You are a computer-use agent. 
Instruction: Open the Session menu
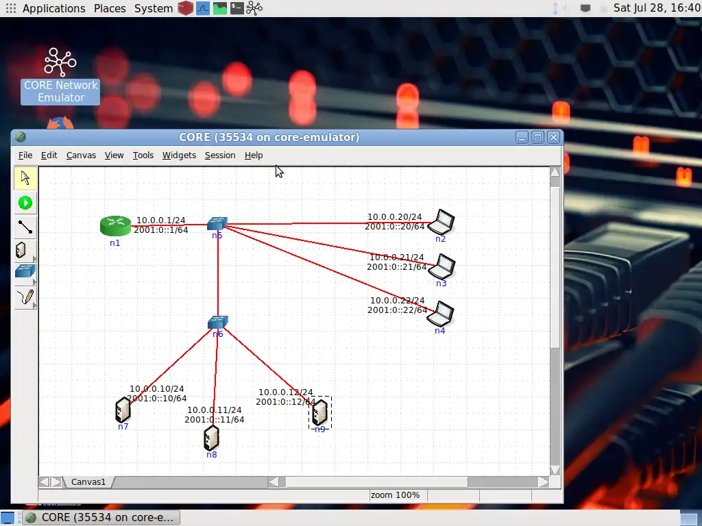point(220,155)
